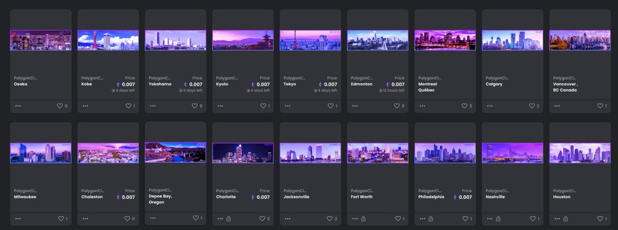This screenshot has width=618, height=230.
Task: Open the Osaka skyline thumbnail
Action: (41, 40)
